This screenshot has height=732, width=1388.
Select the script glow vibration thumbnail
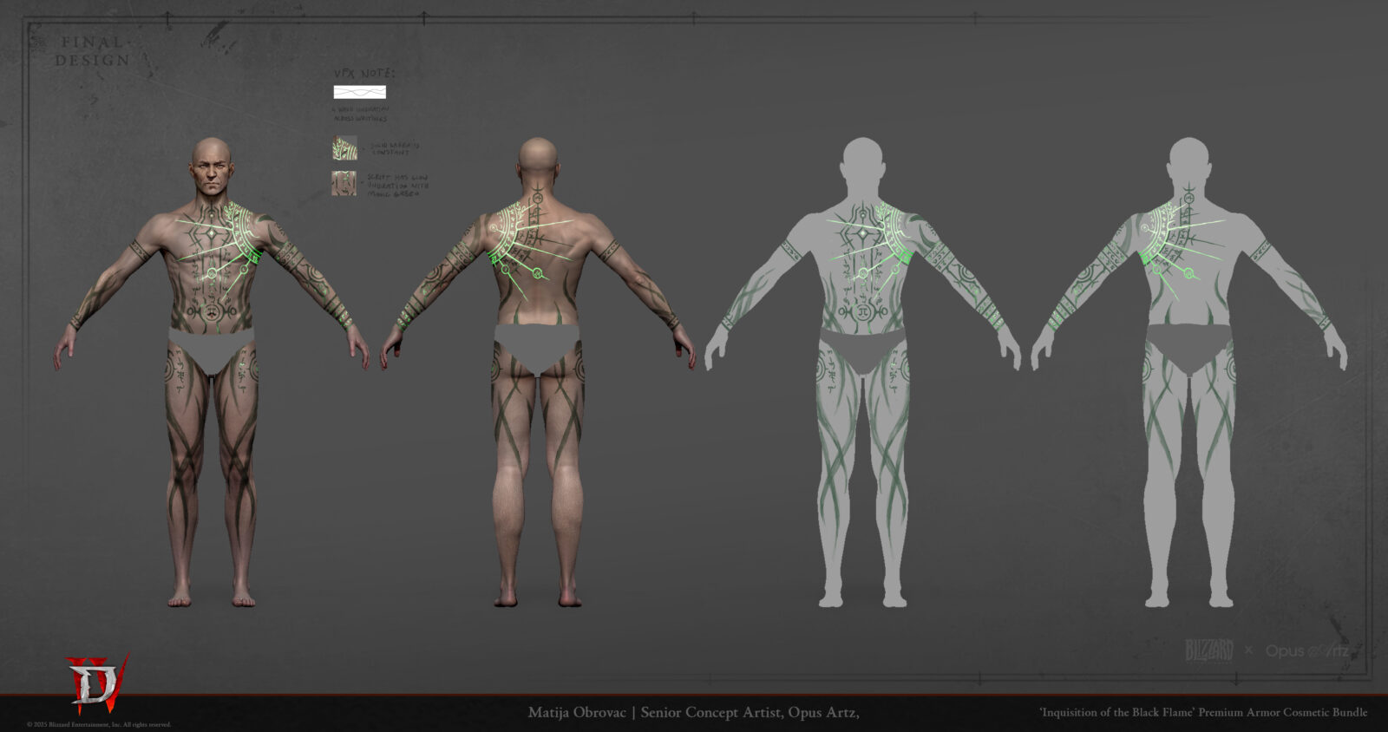344,183
